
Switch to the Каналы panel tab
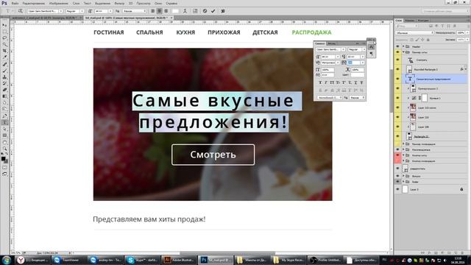coord(410,21)
